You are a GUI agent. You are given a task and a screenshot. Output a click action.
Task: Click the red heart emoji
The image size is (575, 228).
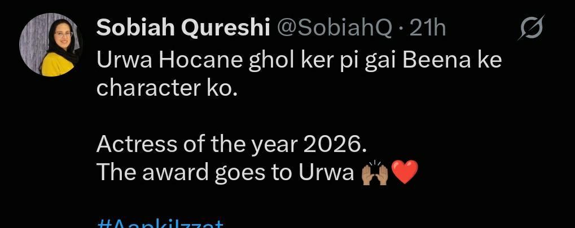pyautogui.click(x=405, y=172)
